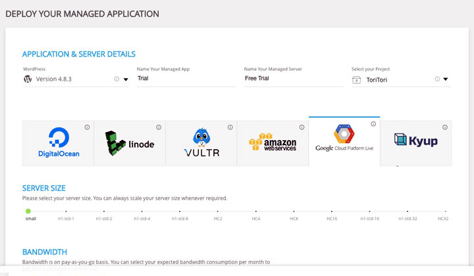Pick the Vultr provider card

201,143
